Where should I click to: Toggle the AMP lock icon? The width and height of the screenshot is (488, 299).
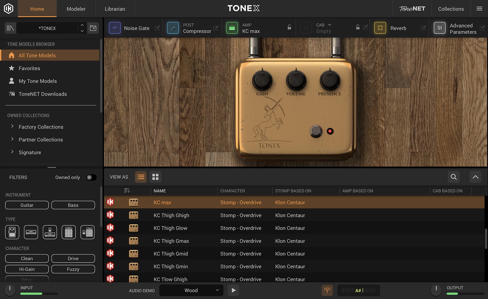[x=289, y=27]
